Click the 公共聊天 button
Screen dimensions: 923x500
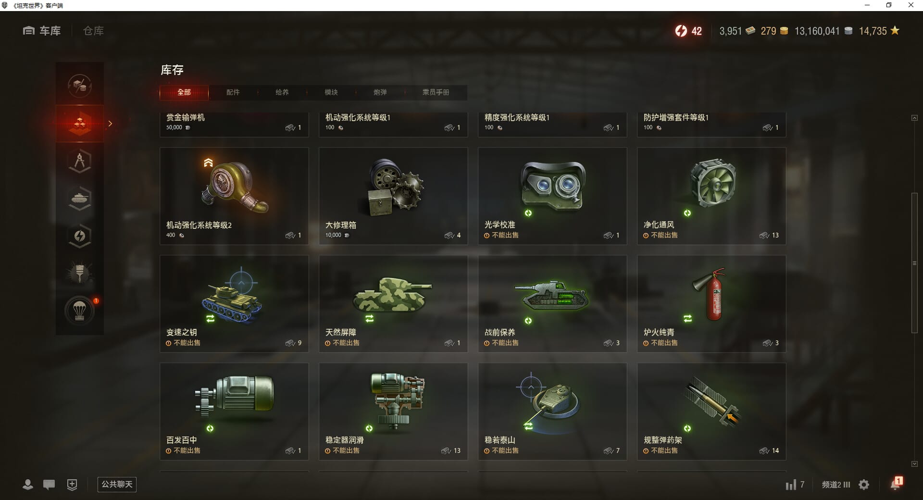point(117,485)
